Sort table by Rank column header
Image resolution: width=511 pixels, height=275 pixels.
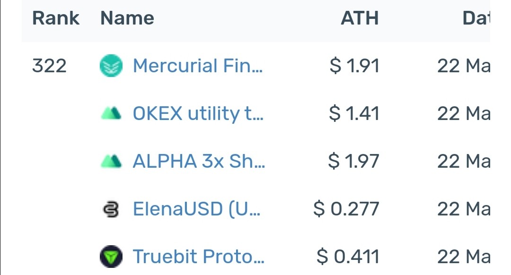[x=56, y=18]
